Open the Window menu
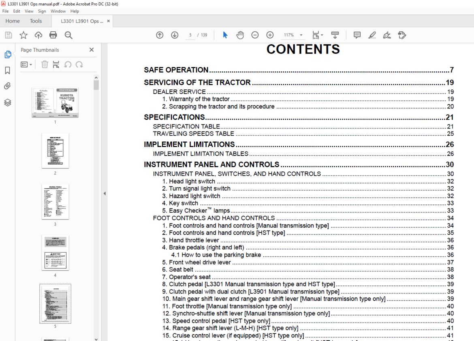This screenshot has height=341, width=474. (x=58, y=11)
